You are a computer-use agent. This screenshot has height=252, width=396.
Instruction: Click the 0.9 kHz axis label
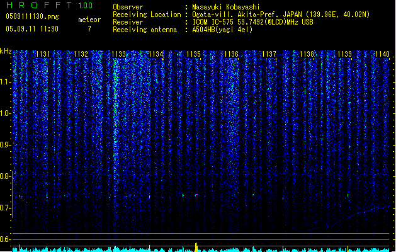tap(5, 145)
